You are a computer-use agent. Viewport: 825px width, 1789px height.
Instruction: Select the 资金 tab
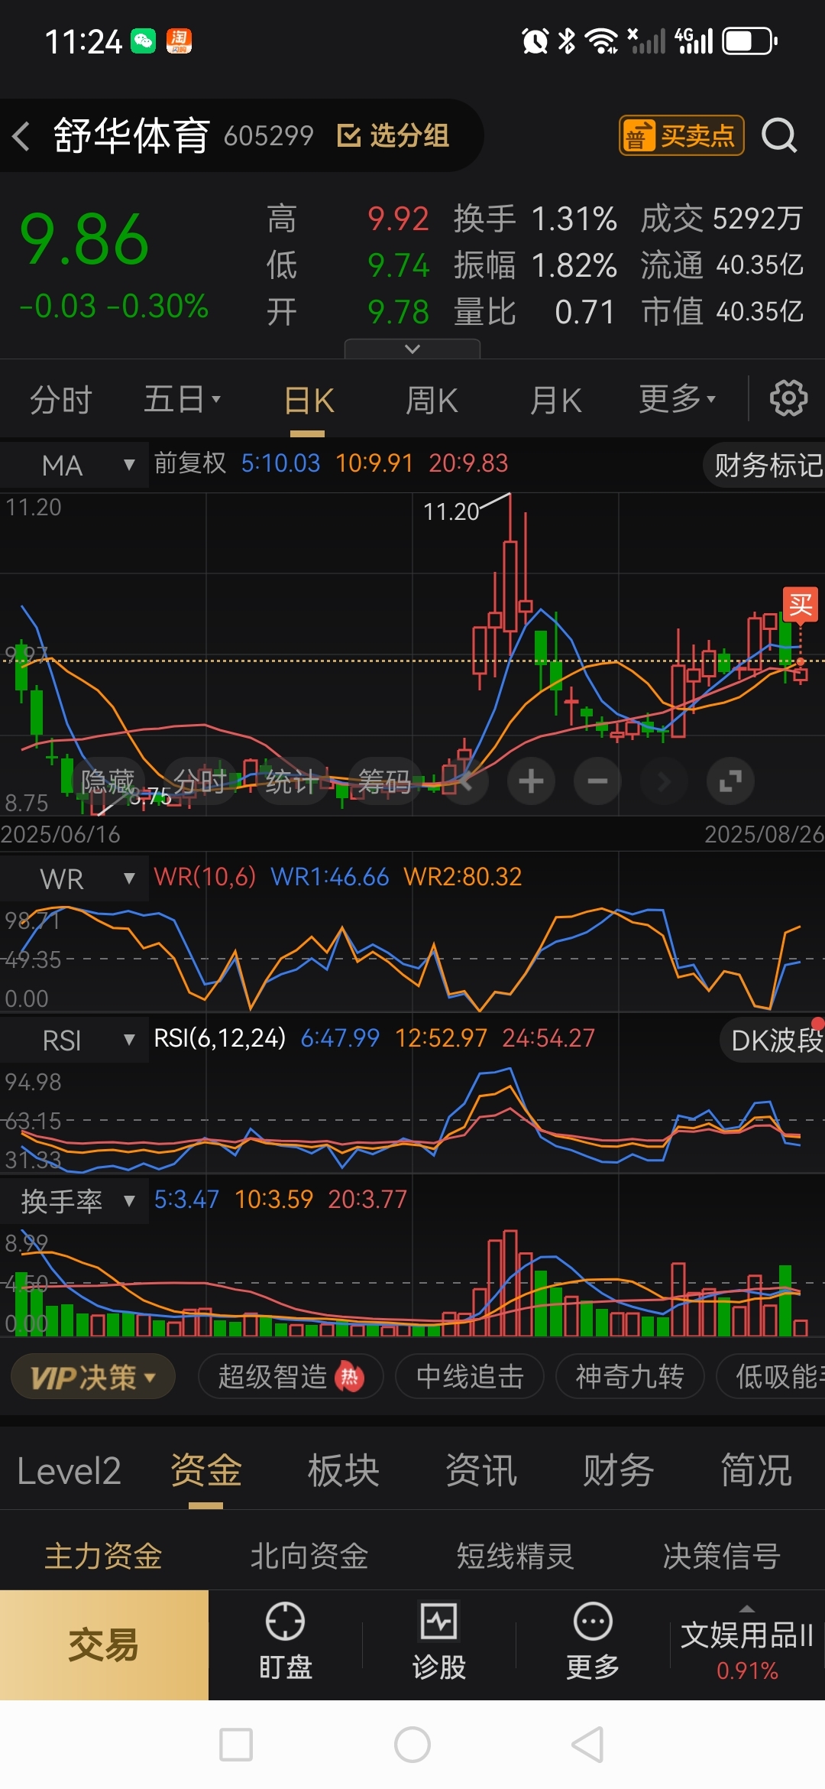206,1471
